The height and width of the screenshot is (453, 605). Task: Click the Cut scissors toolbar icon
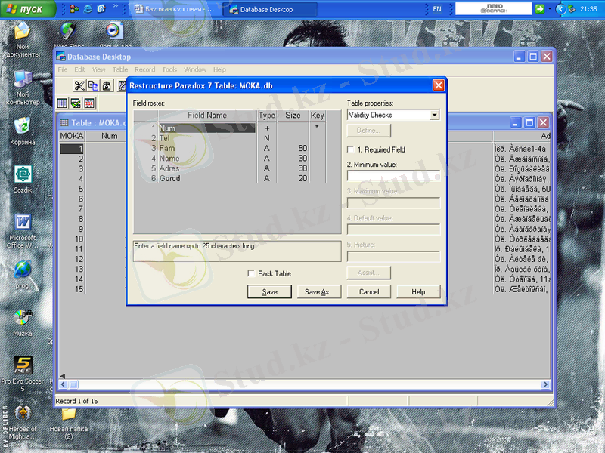pos(79,86)
